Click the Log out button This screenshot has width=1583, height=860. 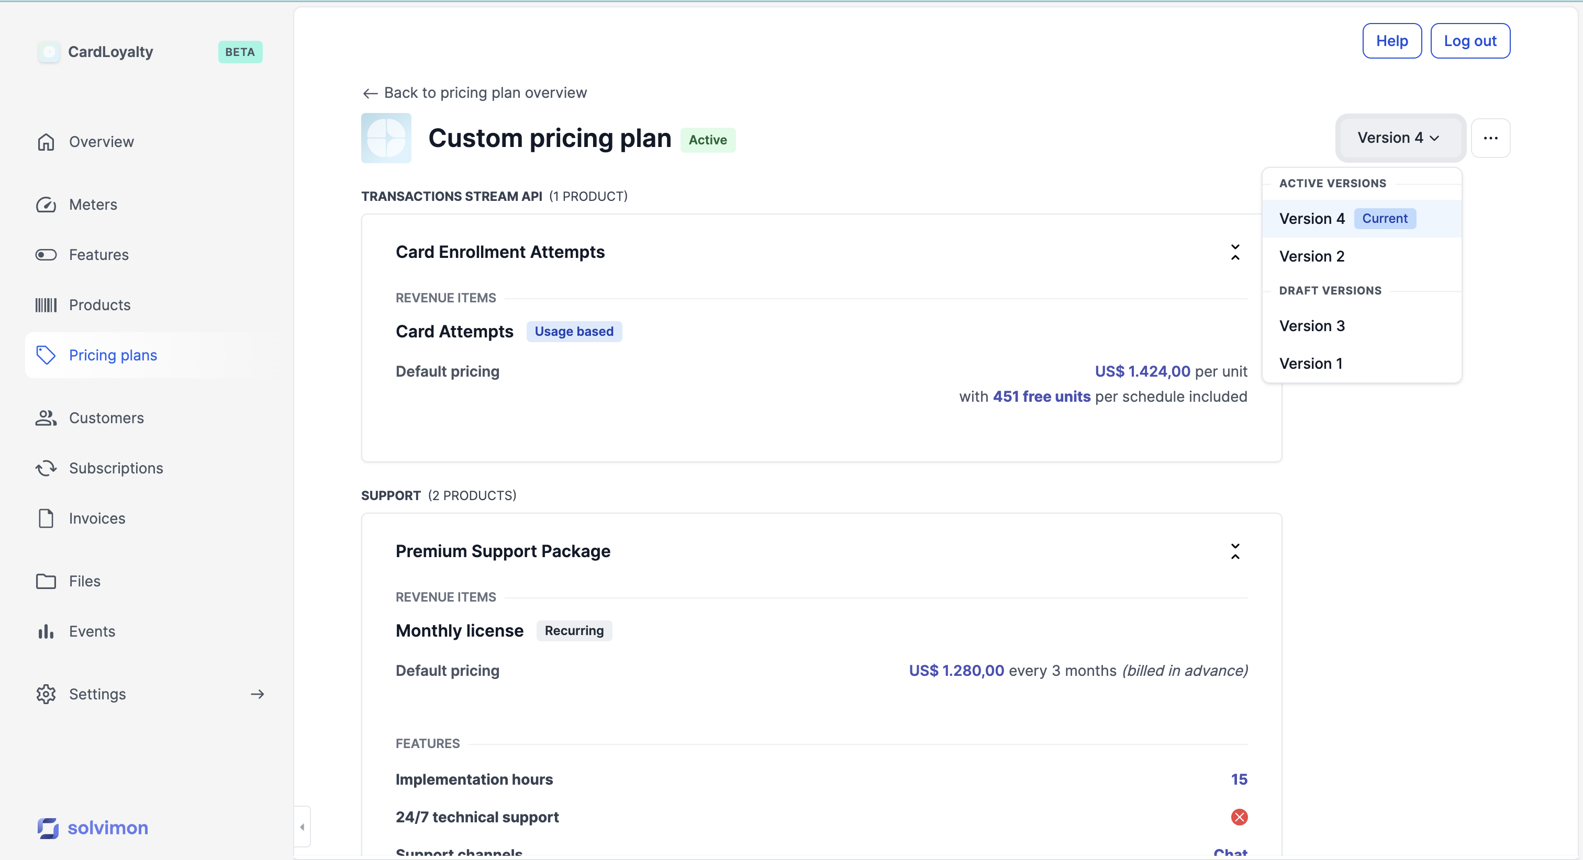[1469, 41]
